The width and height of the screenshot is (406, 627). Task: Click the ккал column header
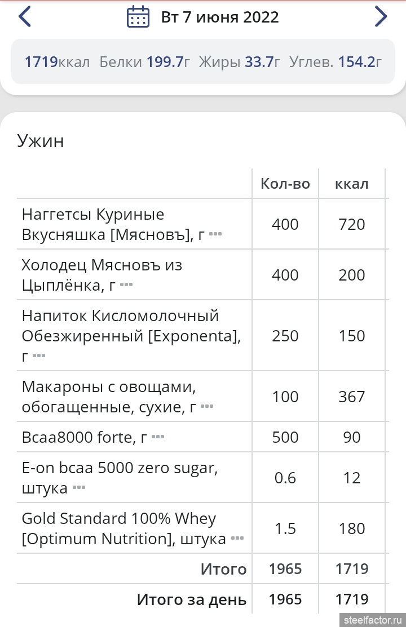pos(351,184)
